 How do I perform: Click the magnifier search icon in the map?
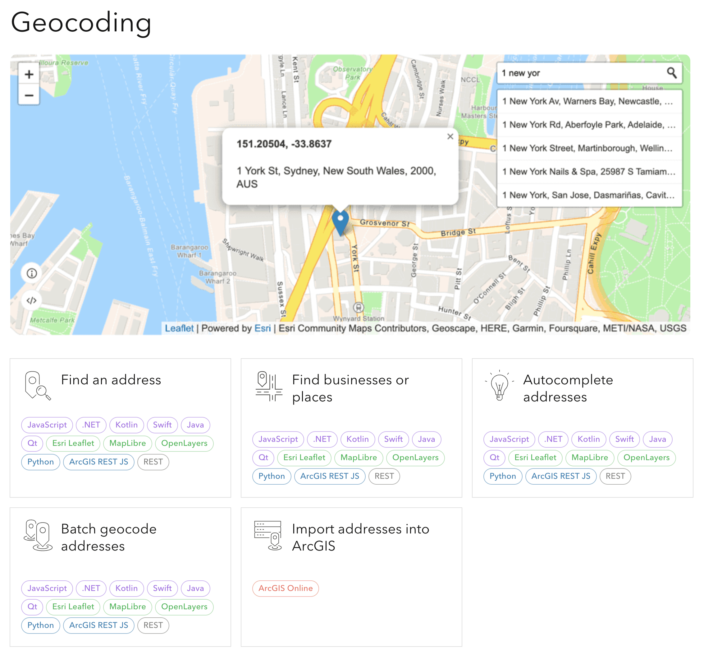tap(671, 73)
